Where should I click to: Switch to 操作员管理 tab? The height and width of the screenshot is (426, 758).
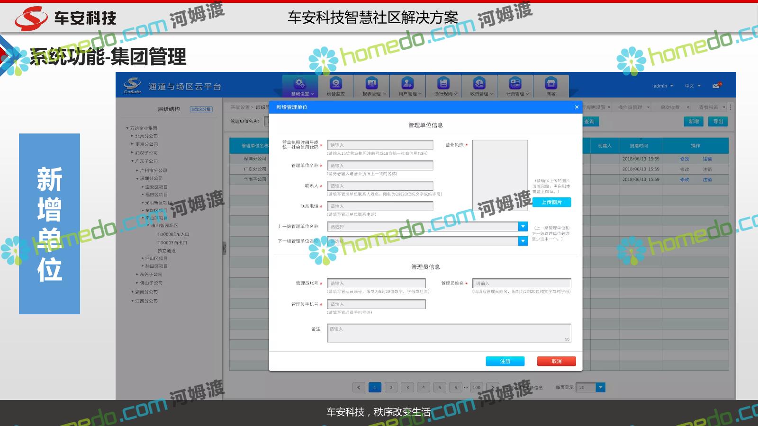pyautogui.click(x=630, y=107)
